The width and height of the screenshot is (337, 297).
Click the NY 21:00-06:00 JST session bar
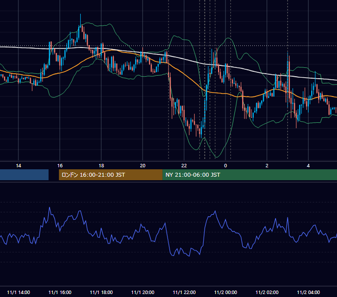point(249,175)
